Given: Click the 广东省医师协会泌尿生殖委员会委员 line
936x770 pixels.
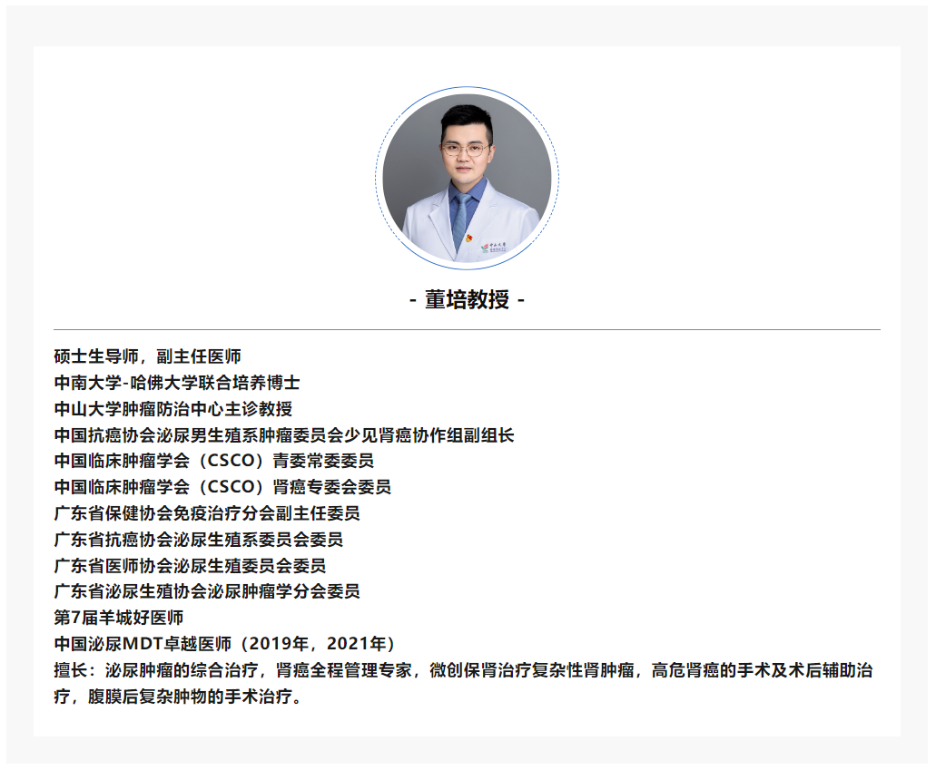Looking at the screenshot, I should click(190, 566).
